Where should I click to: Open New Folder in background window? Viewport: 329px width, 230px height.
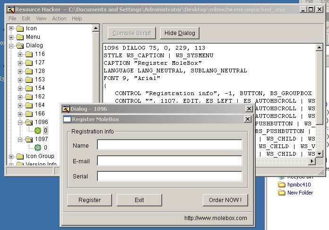click(300, 193)
